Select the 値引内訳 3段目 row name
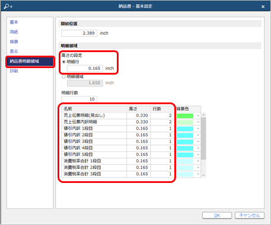This screenshot has height=225, width=271. pos(78,142)
